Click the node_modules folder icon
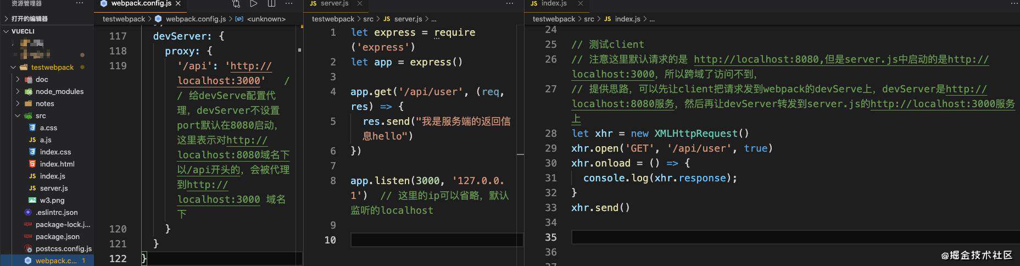Viewport: 1020px width, 266px height. coord(28,91)
